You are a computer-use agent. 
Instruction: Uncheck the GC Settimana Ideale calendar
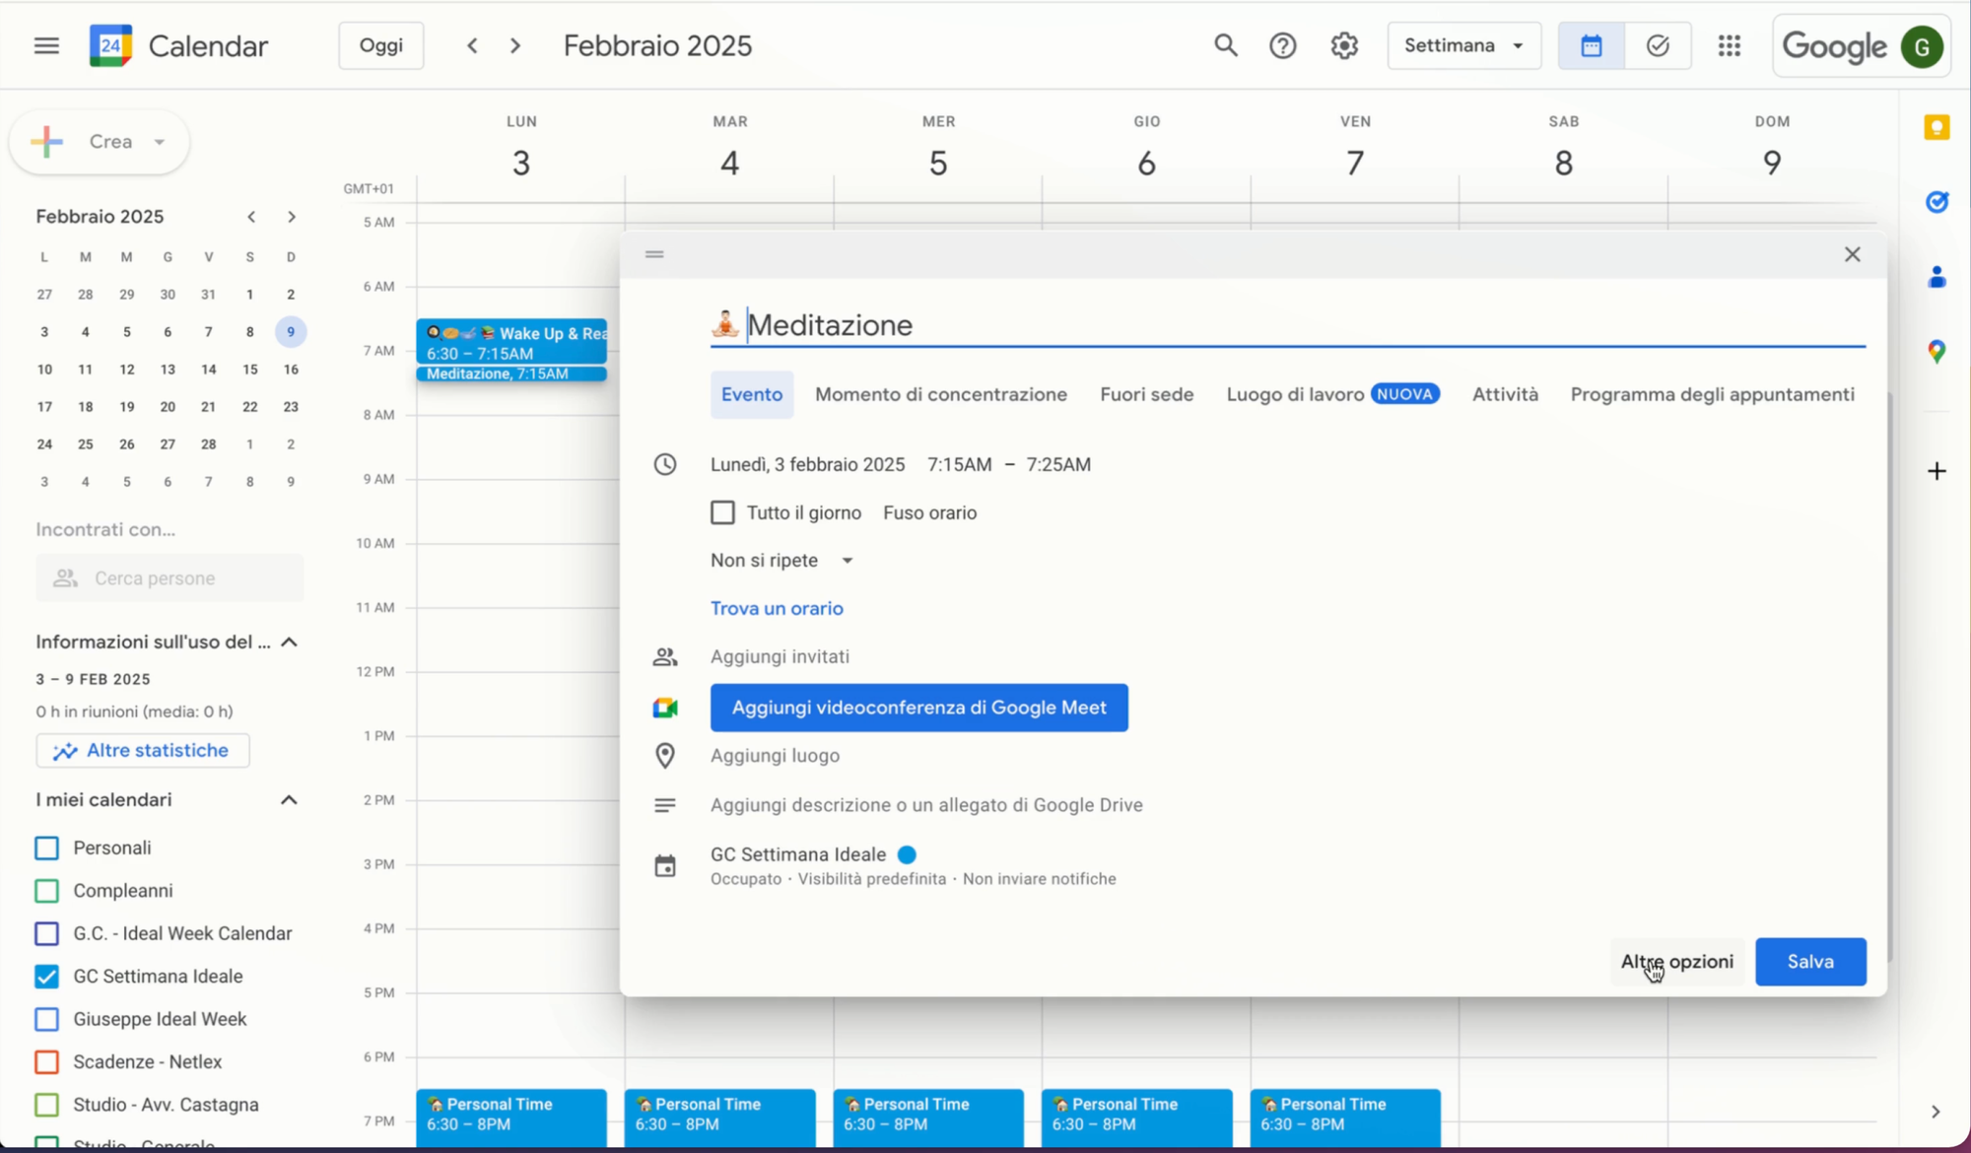point(46,976)
